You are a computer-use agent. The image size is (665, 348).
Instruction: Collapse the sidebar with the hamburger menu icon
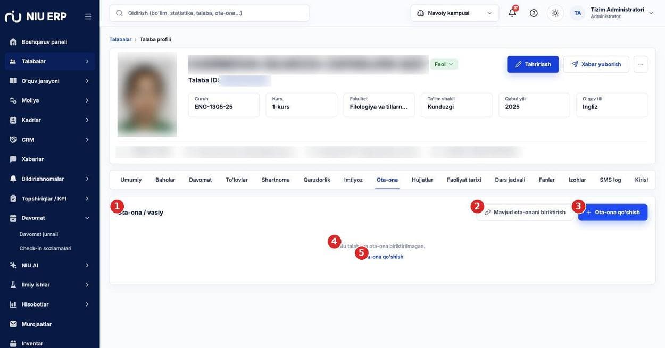click(x=88, y=16)
